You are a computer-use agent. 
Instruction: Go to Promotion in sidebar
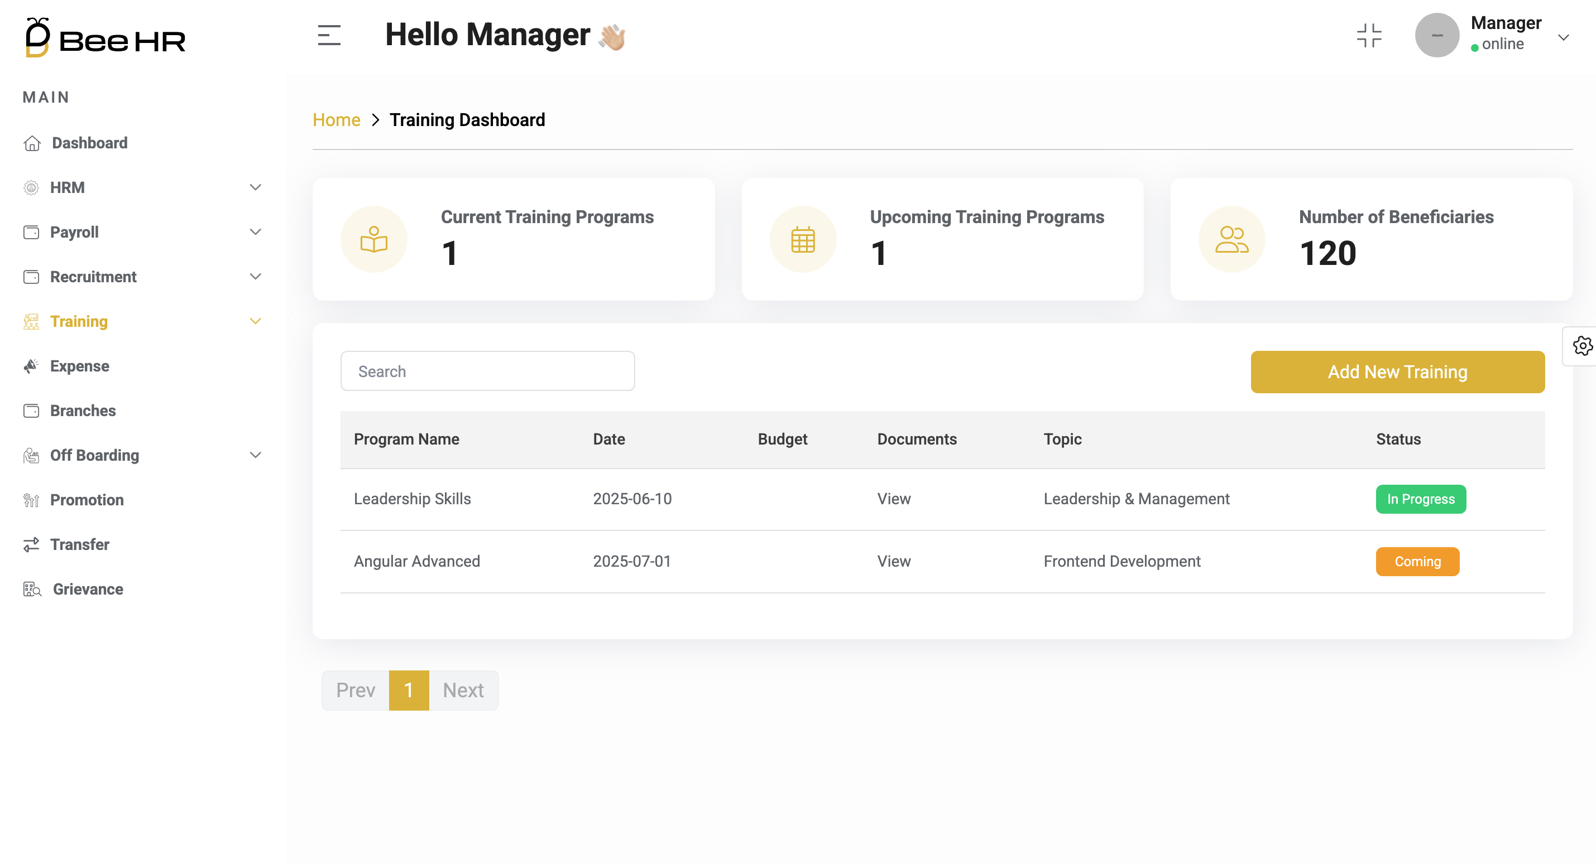(x=87, y=499)
